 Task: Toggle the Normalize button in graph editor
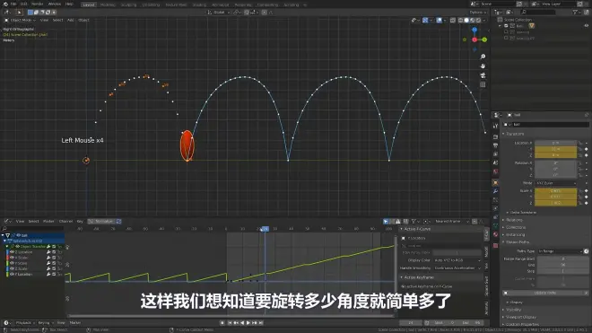pos(101,222)
